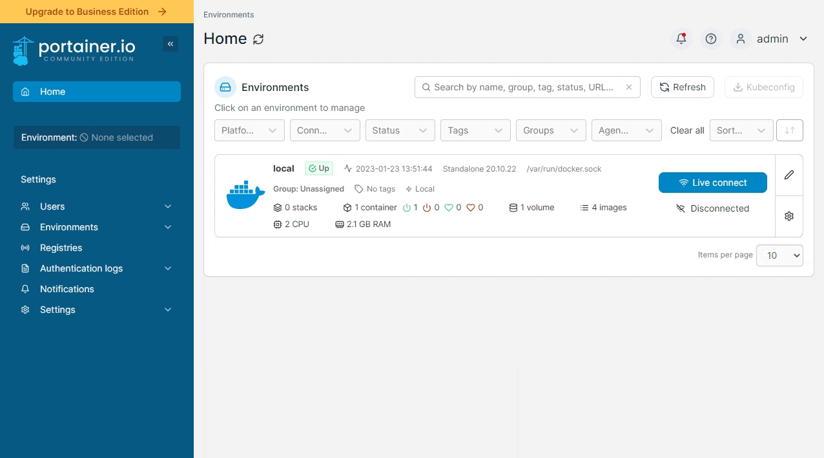This screenshot has width=824, height=458.
Task: Collapse the sidebar with the double-arrow button
Action: [x=170, y=44]
